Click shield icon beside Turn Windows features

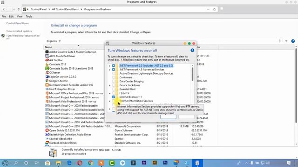pos(3,36)
